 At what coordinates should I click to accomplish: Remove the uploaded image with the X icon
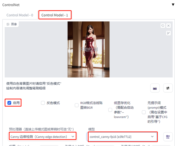pyautogui.click(x=168, y=26)
